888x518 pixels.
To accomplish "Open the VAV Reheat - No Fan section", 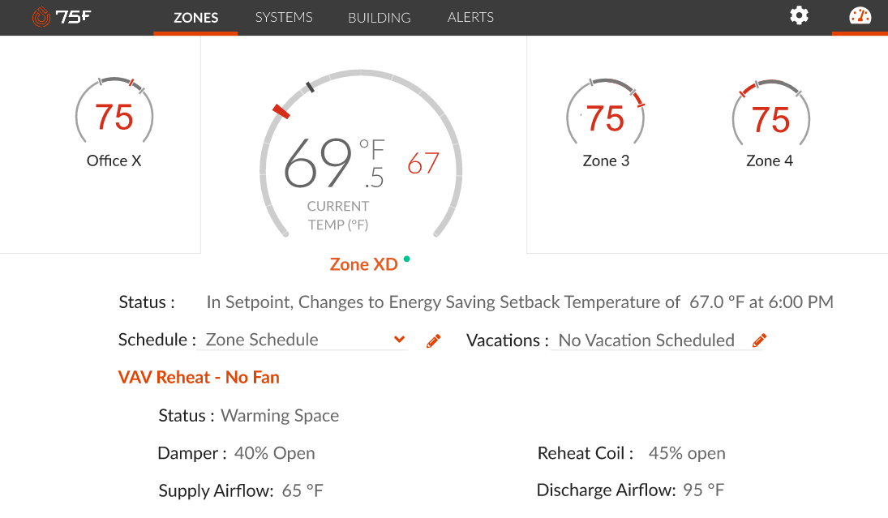I will tap(199, 377).
